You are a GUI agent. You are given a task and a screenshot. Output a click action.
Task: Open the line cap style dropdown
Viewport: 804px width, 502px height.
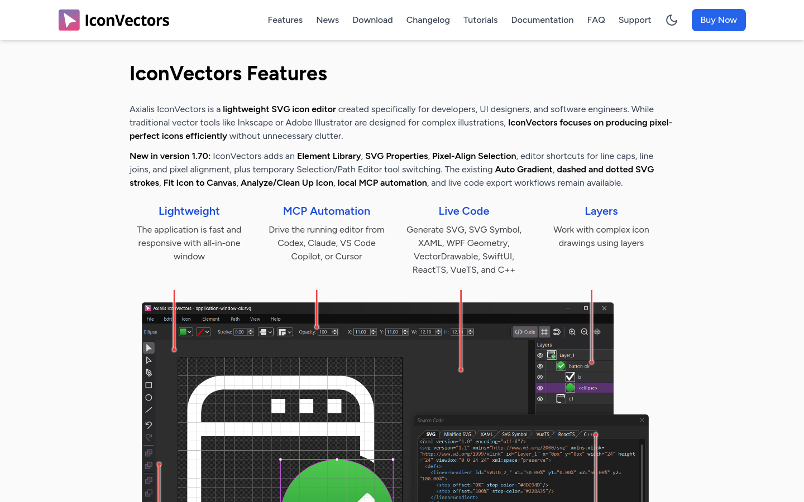(x=266, y=332)
